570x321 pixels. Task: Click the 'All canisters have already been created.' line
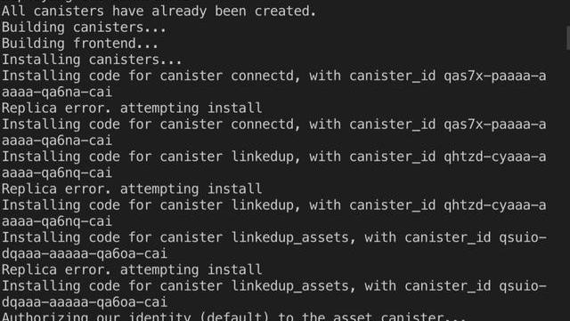[159, 11]
